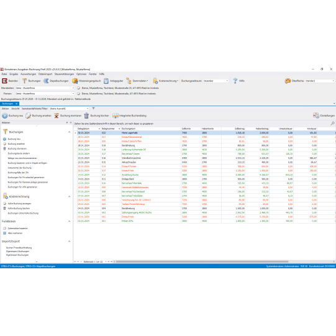Create a new entry with Buchung neu
336x336 pixels.
(12, 116)
